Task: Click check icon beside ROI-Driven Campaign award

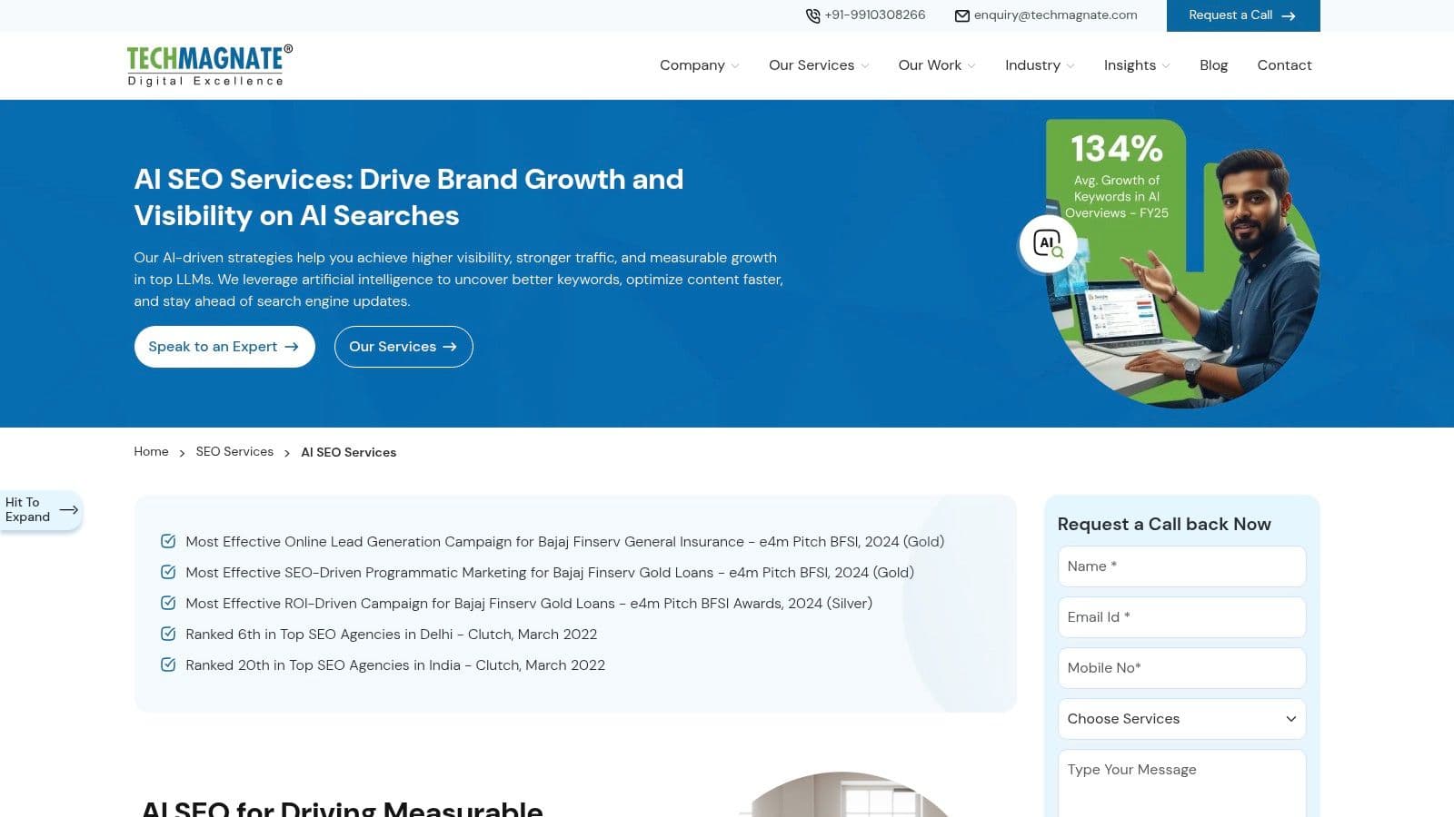Action: [168, 603]
